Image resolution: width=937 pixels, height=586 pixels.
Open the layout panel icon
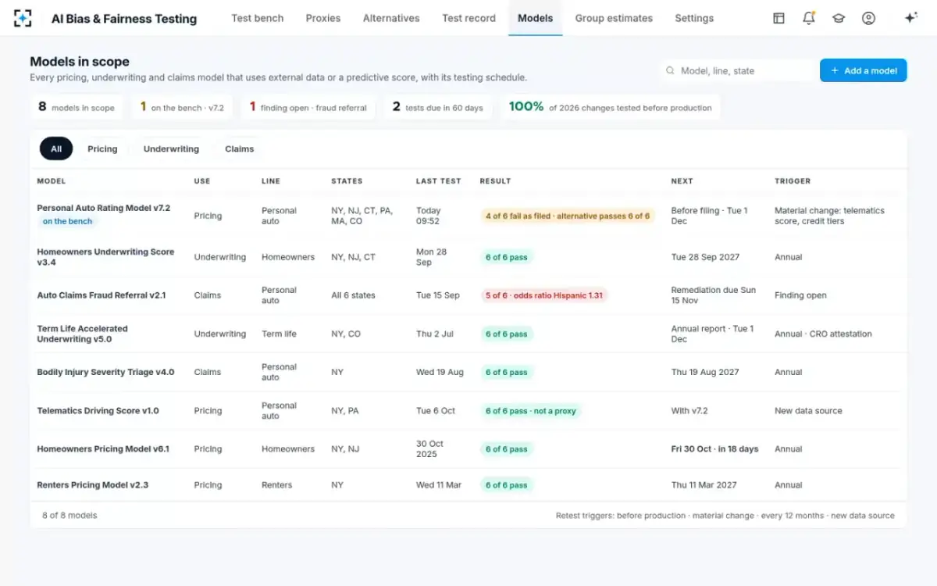(778, 18)
